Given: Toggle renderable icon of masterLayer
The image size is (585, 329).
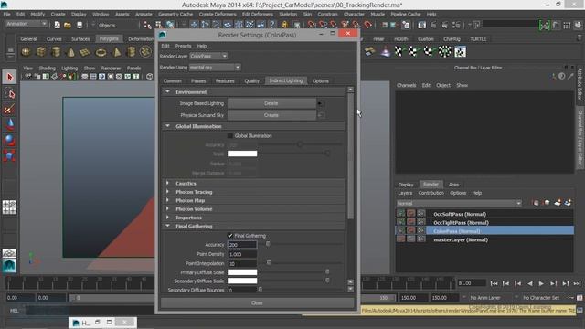Looking at the screenshot, I should 401,239.
